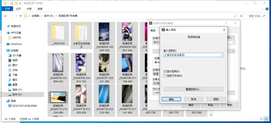Switch to the 查看 ribbon tab
The height and width of the screenshot is (123, 271).
40,9
